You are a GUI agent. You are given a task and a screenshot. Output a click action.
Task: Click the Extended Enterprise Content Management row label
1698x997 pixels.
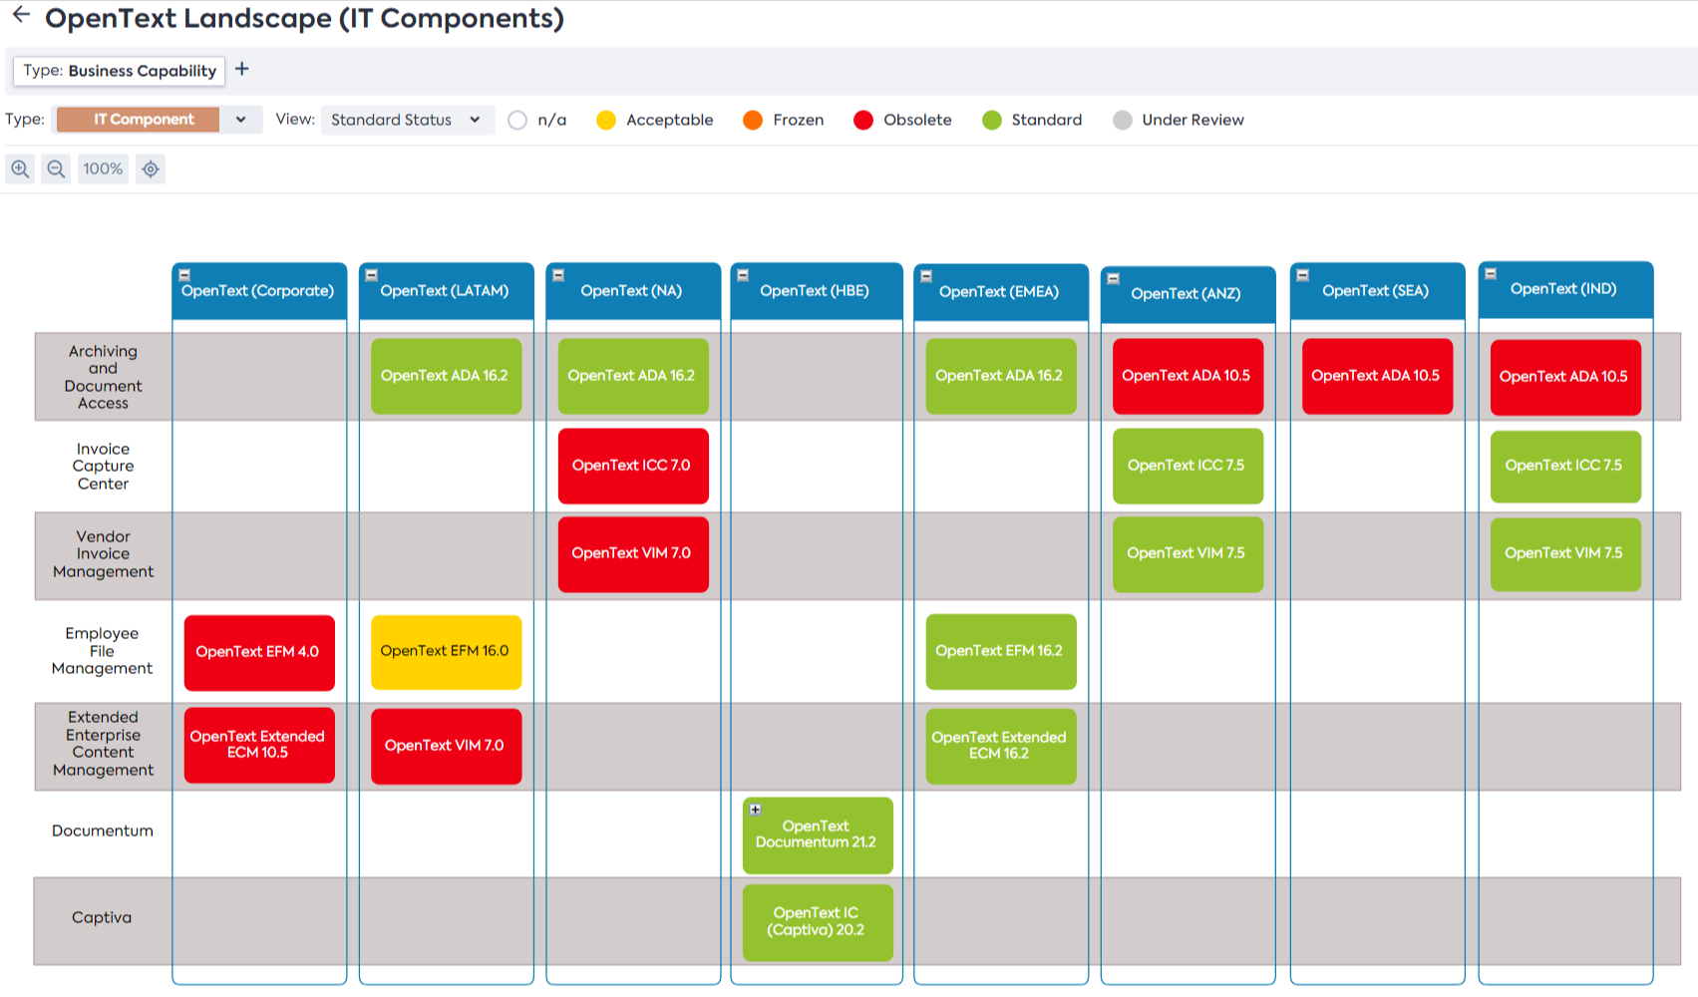pyautogui.click(x=103, y=744)
